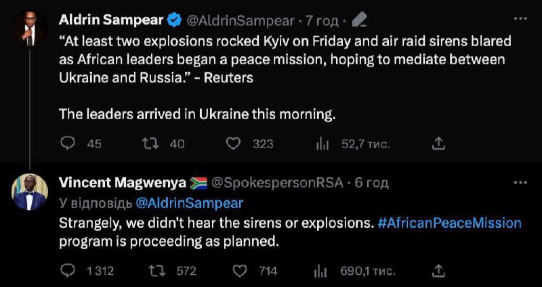Reply to Vincent Magwenya's tweet
Image resolution: width=542 pixels, height=287 pixels.
pos(68,270)
